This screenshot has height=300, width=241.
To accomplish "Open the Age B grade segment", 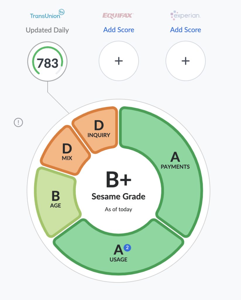I will tap(56, 199).
